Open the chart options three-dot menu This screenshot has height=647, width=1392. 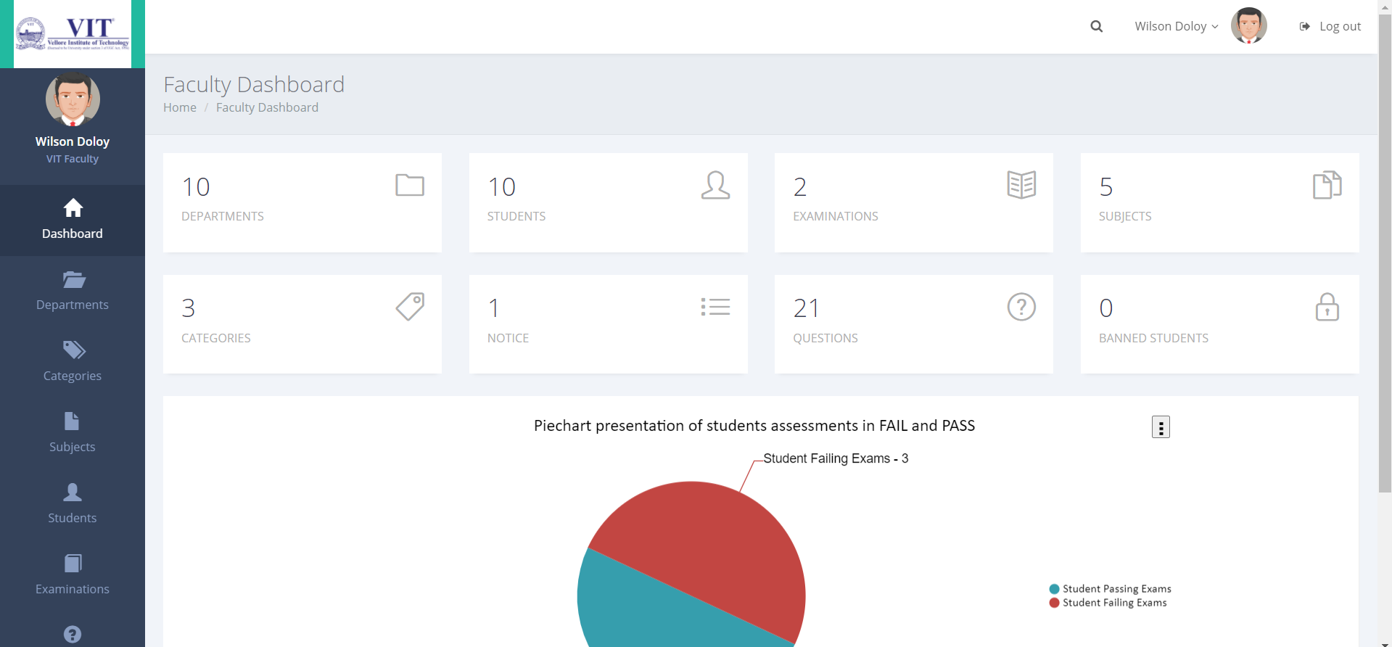[x=1161, y=427]
